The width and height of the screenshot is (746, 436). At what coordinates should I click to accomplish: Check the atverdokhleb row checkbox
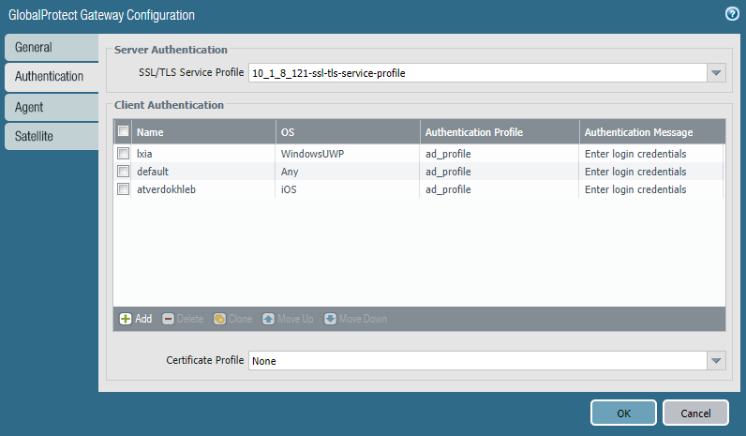(123, 189)
